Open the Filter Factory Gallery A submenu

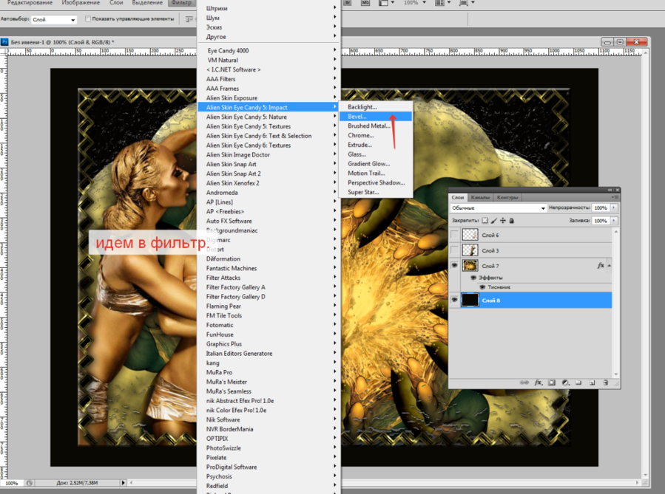pyautogui.click(x=268, y=287)
